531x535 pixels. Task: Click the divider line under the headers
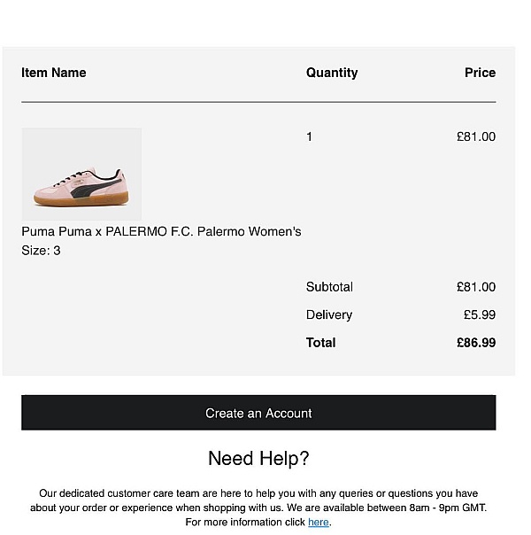click(x=258, y=102)
